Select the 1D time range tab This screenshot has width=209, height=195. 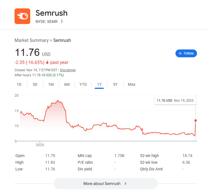coord(19,85)
